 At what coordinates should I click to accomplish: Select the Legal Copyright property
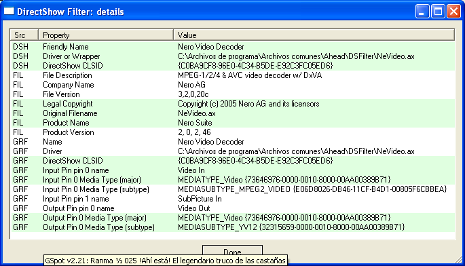(68, 104)
